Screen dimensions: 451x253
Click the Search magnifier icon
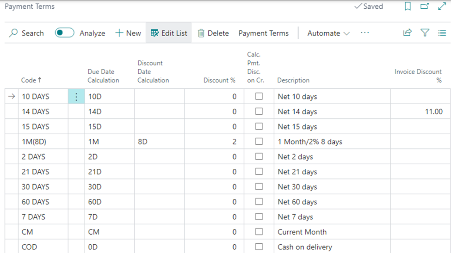(x=13, y=33)
